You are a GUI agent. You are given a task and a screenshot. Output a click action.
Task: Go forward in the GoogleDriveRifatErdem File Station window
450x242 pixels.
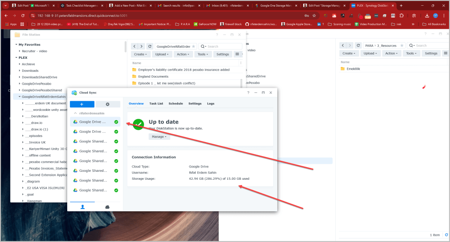coord(142,46)
